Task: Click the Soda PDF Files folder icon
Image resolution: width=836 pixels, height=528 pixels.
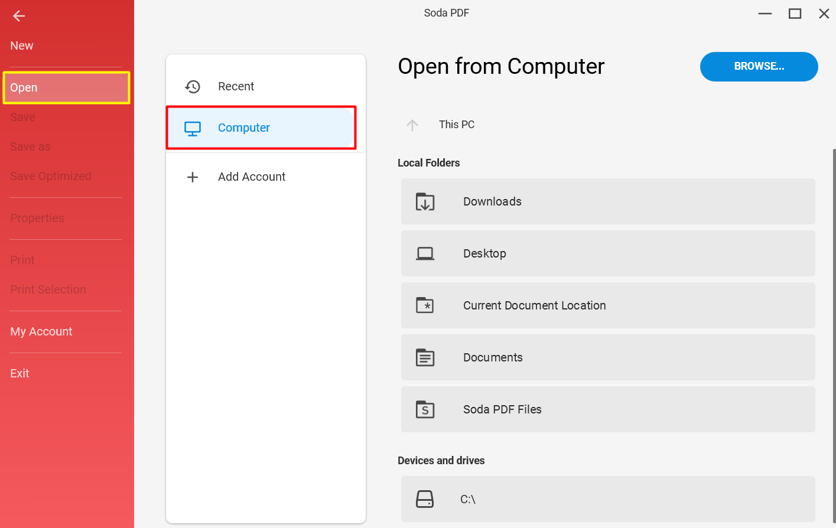Action: [x=425, y=409]
